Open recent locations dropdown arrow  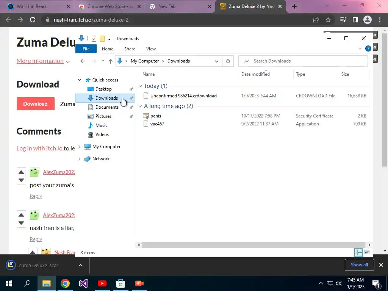[x=103, y=61]
